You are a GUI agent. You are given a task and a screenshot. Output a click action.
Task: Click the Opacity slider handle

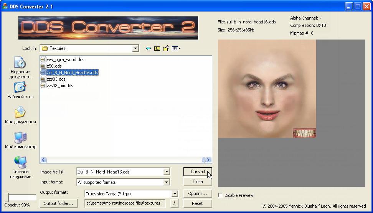tap(7, 198)
